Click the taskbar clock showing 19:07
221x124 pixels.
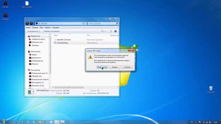coord(215,122)
